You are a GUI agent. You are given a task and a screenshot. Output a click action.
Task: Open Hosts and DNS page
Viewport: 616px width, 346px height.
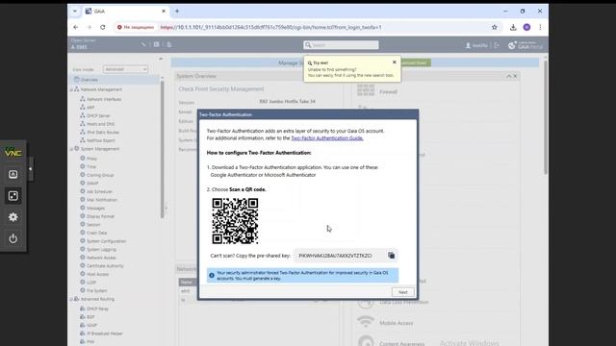(x=100, y=124)
